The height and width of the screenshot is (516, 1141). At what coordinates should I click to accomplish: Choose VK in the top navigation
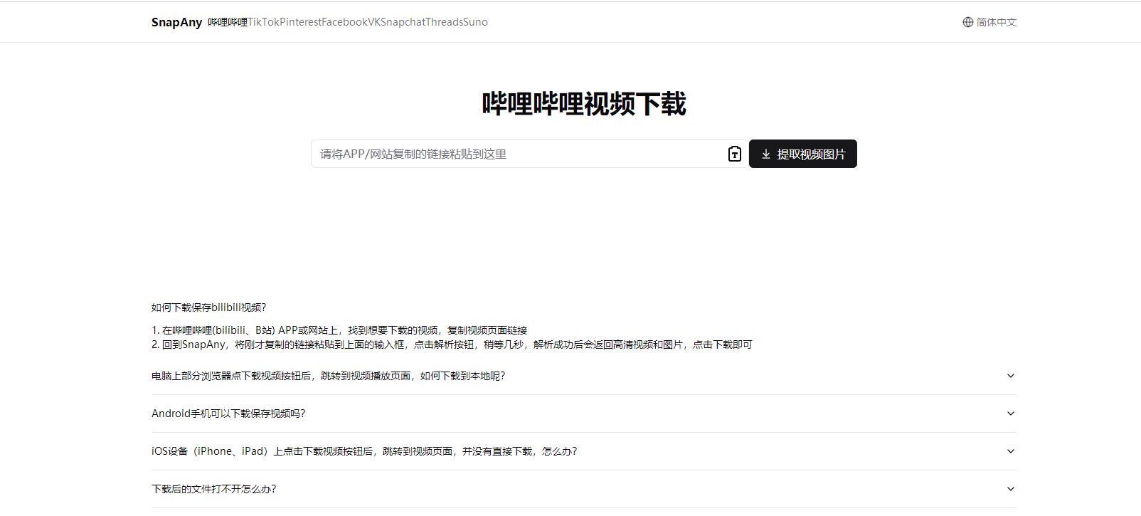point(374,22)
